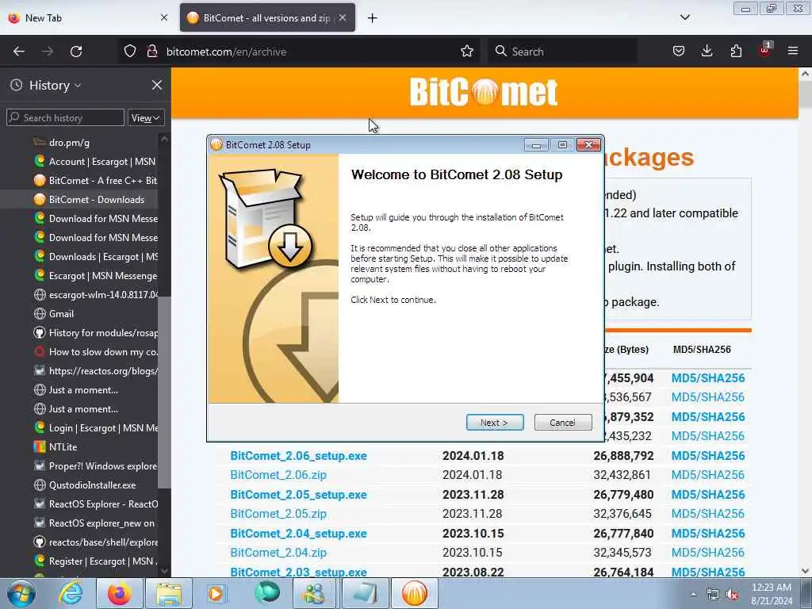Switch to BitComet installer taskbar icon
Screen dimensions: 812x609
(x=415, y=593)
